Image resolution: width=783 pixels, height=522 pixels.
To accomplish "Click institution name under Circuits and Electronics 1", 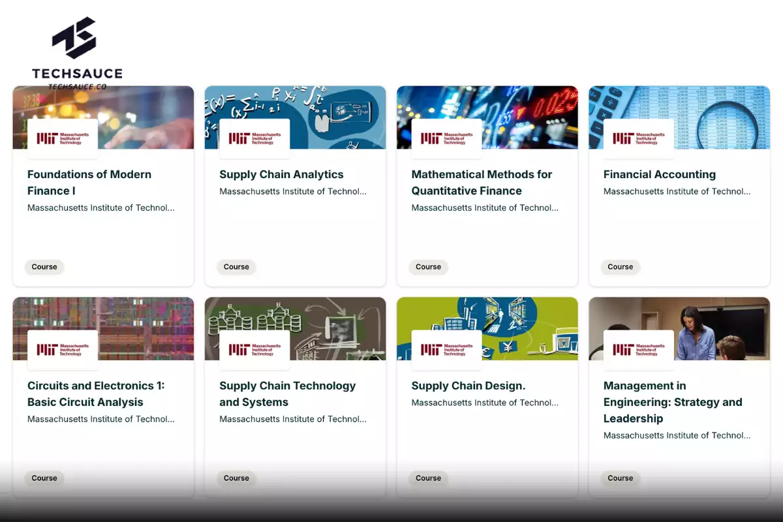I will [x=101, y=419].
